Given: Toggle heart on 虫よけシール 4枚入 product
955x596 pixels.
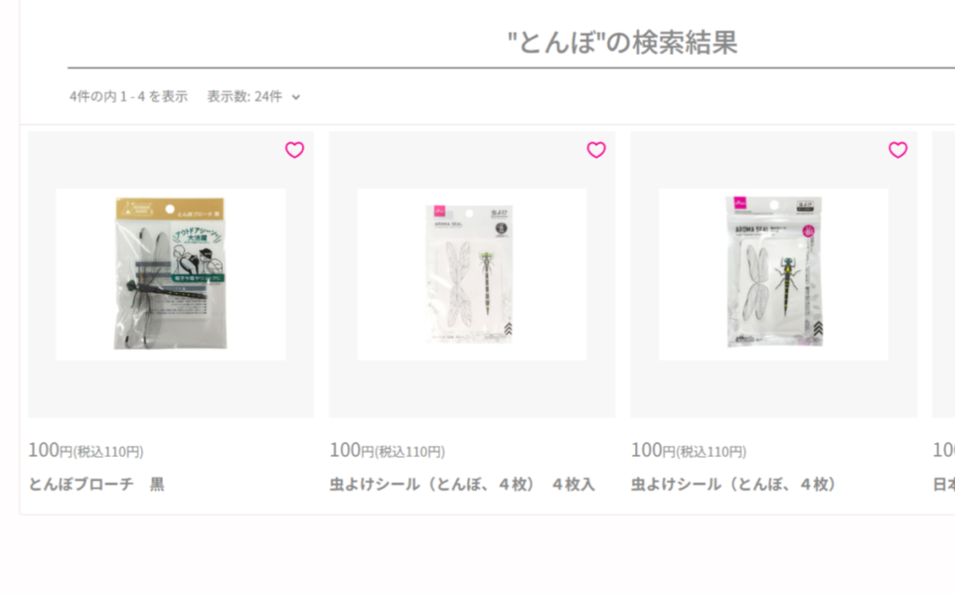Looking at the screenshot, I should point(596,150).
